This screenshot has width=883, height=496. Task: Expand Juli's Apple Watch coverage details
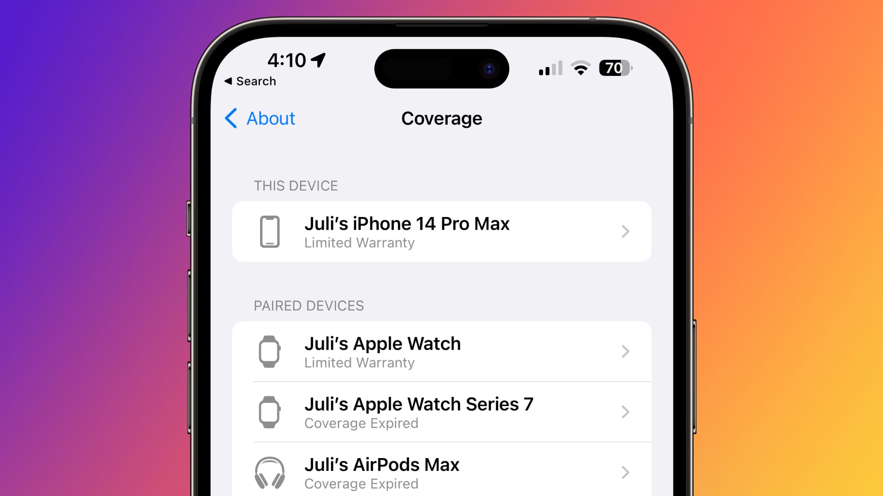(441, 351)
